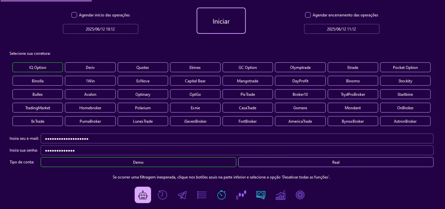Screen dimensions: 445x209
Task: Select the Real account type
Action: pos(336,162)
